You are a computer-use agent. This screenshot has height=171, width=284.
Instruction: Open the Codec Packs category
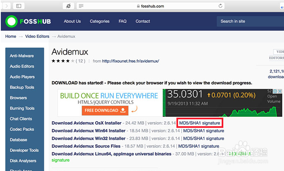tap(22, 129)
